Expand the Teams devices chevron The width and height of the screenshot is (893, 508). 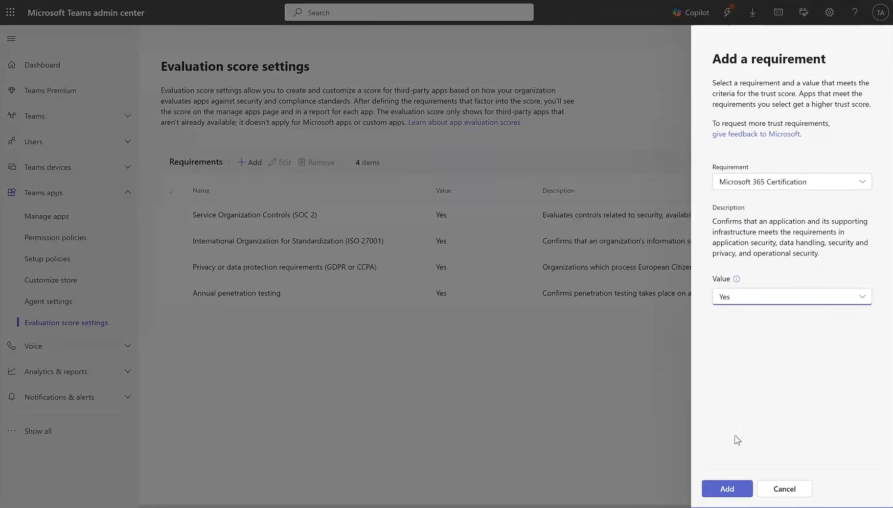128,167
